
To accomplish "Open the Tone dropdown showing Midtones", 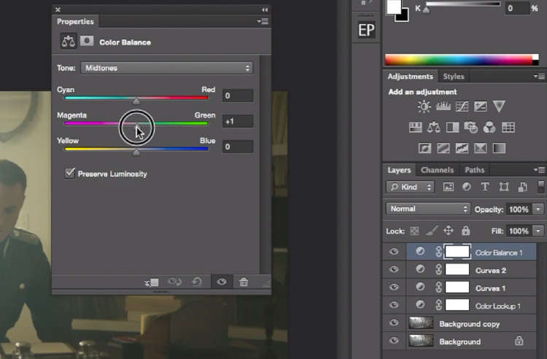I will [167, 68].
